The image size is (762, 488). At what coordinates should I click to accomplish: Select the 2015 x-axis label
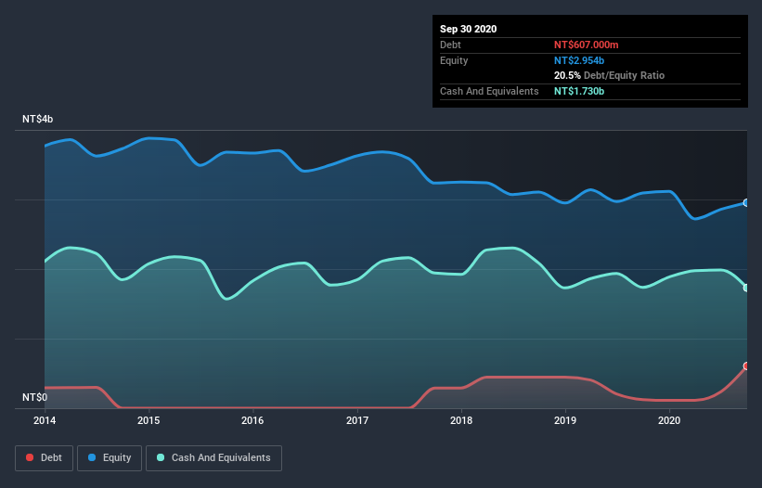coord(149,420)
